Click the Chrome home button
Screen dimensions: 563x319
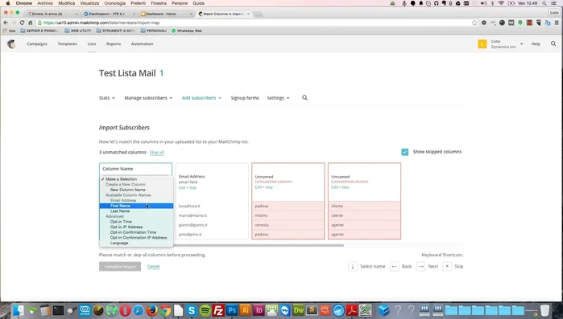[30, 22]
